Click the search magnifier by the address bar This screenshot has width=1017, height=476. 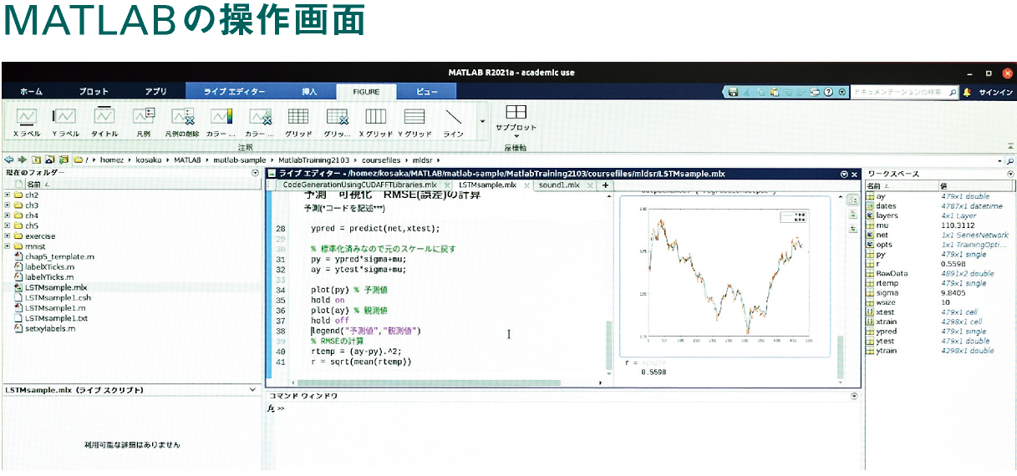pyautogui.click(x=1009, y=160)
